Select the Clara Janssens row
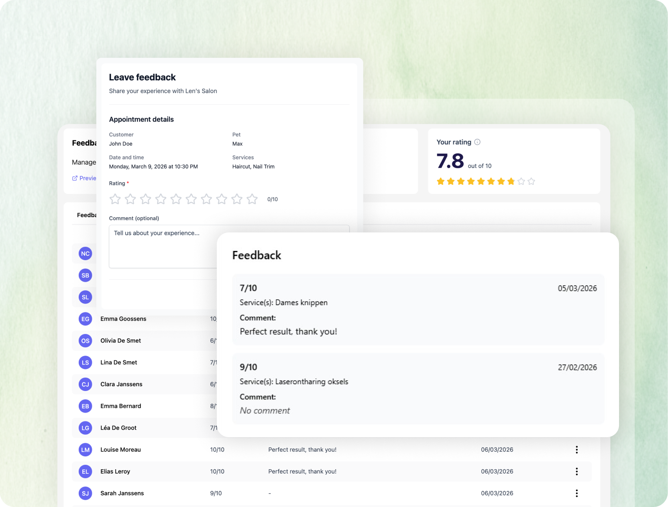Image resolution: width=668 pixels, height=507 pixels. tap(145, 384)
